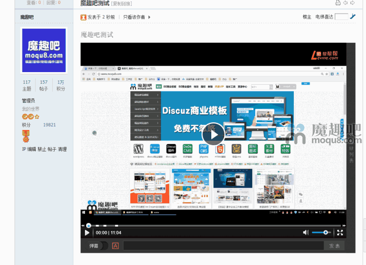The width and height of the screenshot is (366, 265).
Task: Copy thread link via [复制链接]
Action: [122, 4]
